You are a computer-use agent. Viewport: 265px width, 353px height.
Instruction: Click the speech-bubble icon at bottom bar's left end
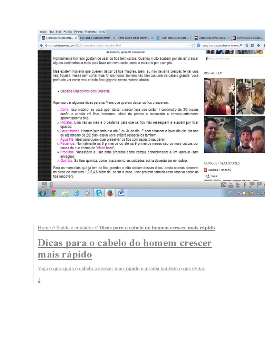(44, 185)
